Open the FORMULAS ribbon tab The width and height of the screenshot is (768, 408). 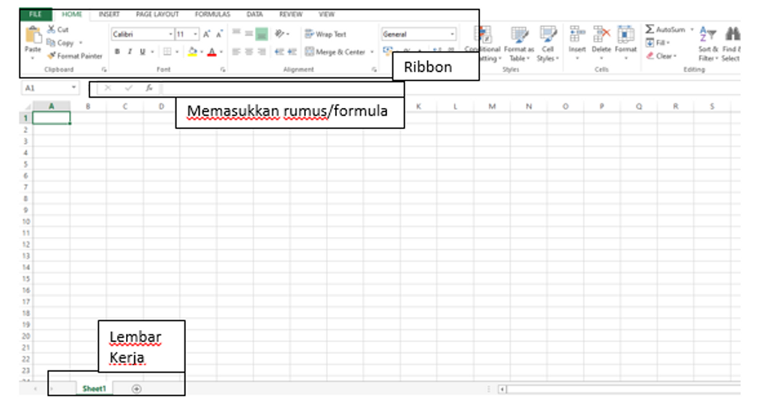click(x=212, y=14)
